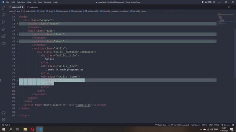
Task: Open the Manage gear icon
Action: (x=3, y=120)
